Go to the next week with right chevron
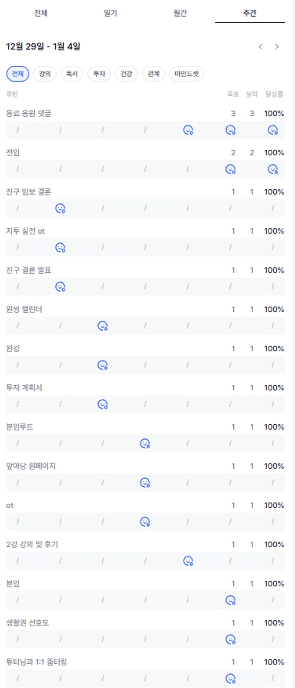This screenshot has width=295, height=688. coord(277,47)
